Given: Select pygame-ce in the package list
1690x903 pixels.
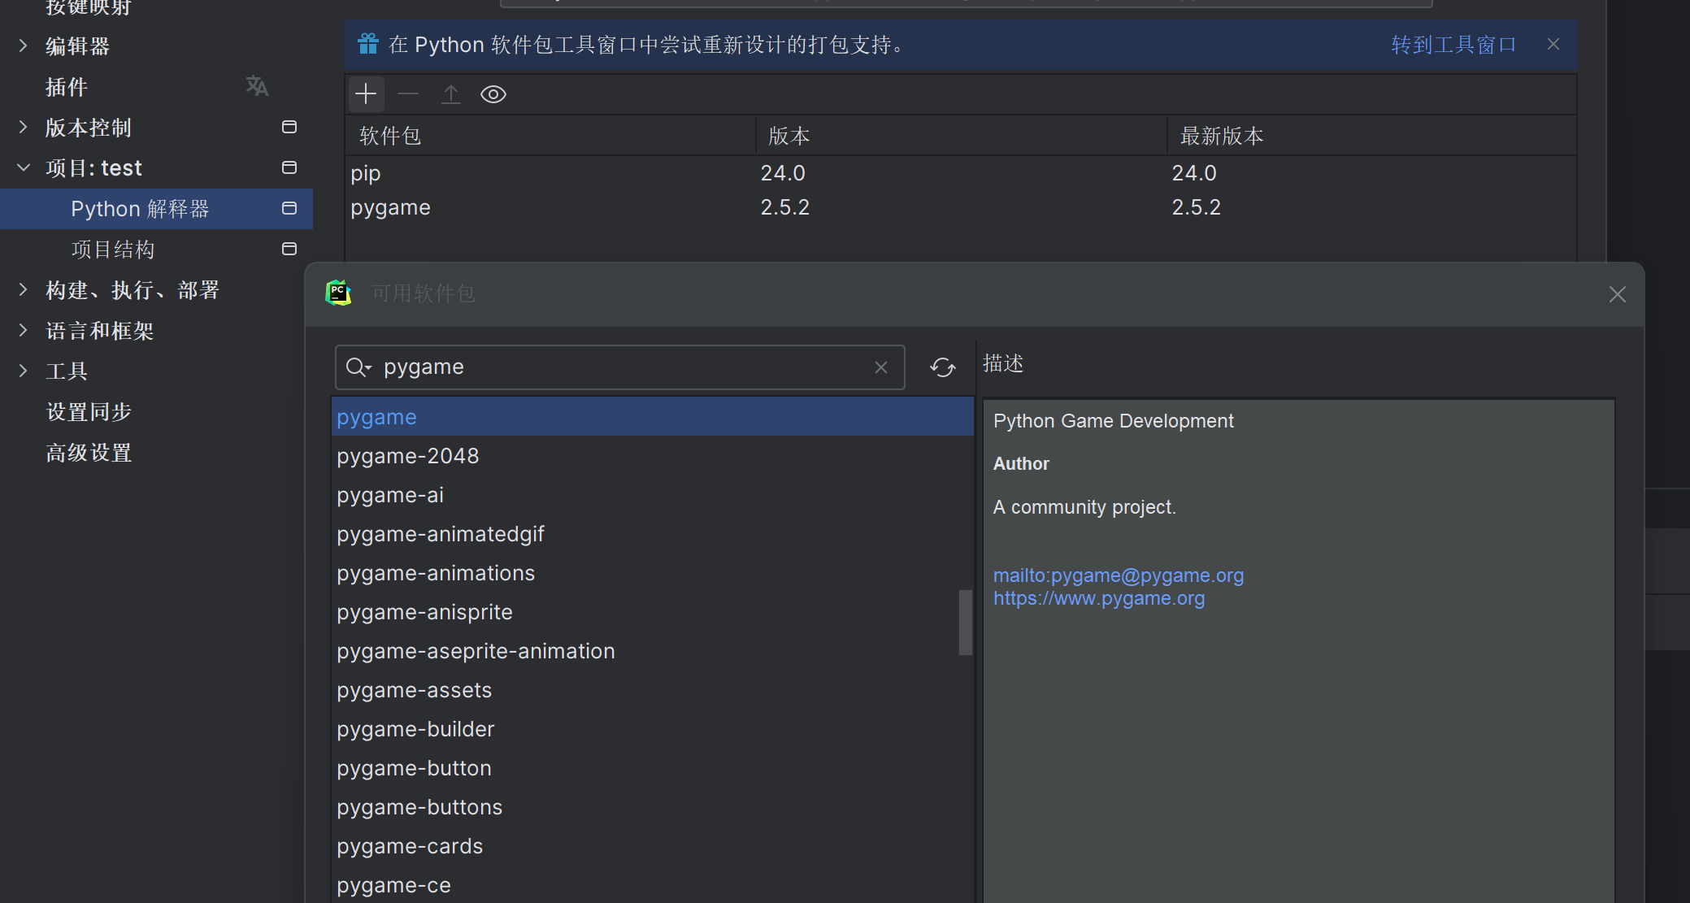Looking at the screenshot, I should click(x=645, y=884).
